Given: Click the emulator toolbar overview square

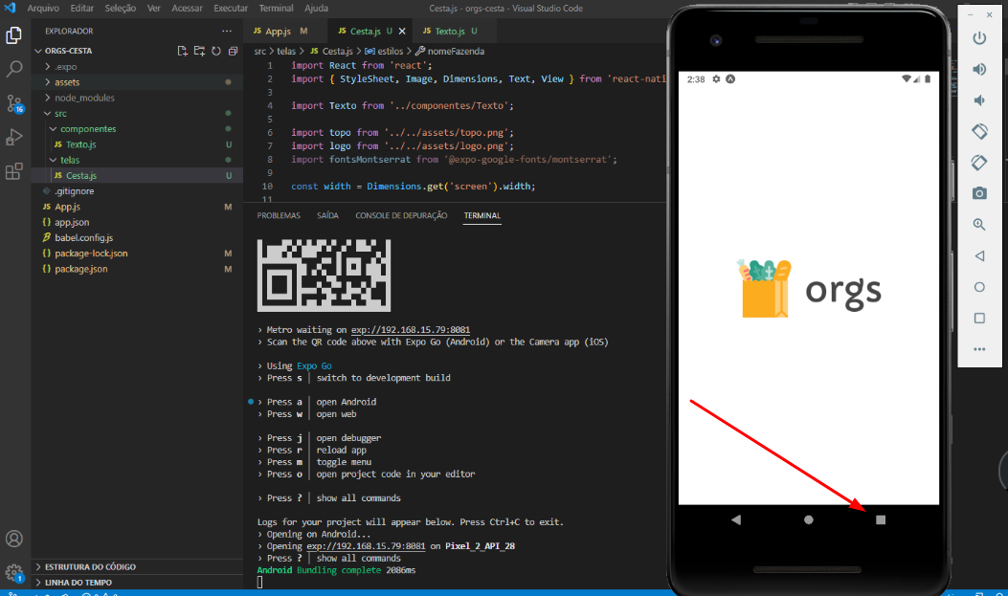Looking at the screenshot, I should click(x=979, y=318).
